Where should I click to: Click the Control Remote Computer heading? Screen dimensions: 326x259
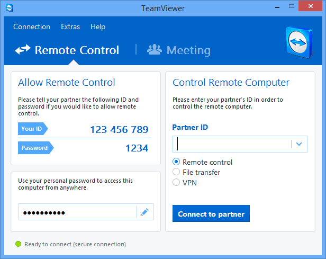(x=231, y=83)
